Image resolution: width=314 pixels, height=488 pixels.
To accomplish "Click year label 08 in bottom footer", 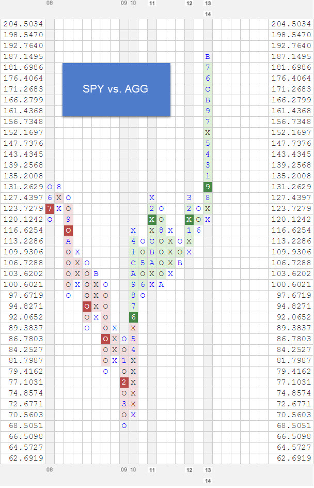I will point(50,469).
